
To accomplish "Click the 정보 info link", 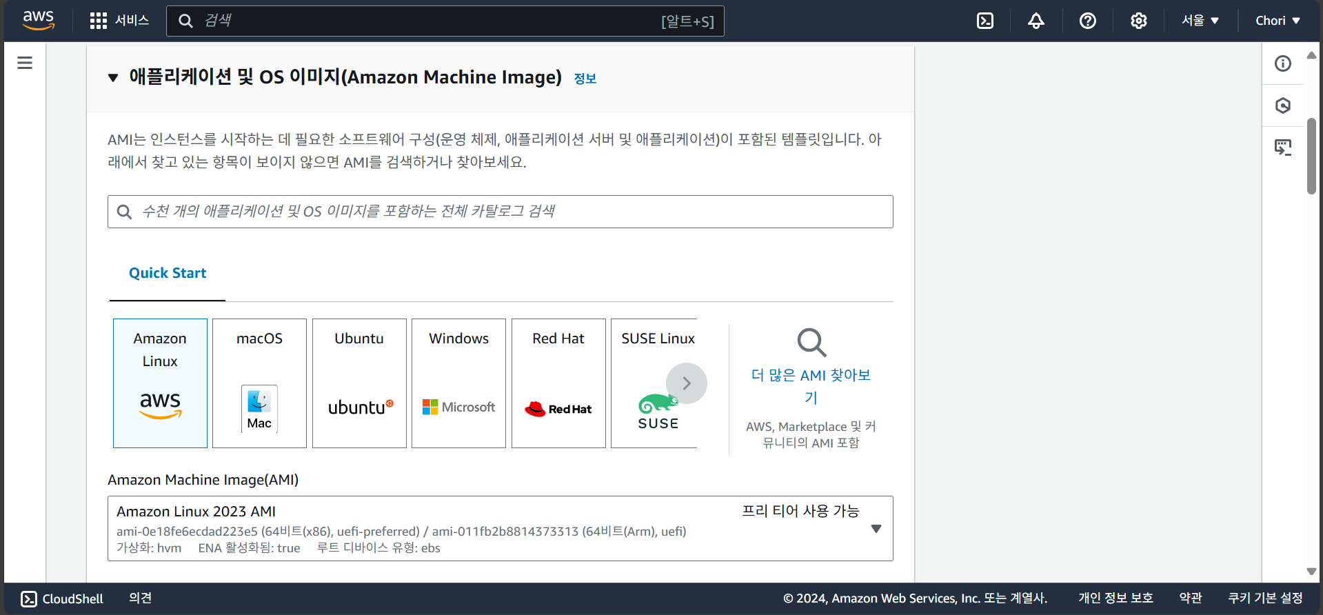I will coord(585,79).
